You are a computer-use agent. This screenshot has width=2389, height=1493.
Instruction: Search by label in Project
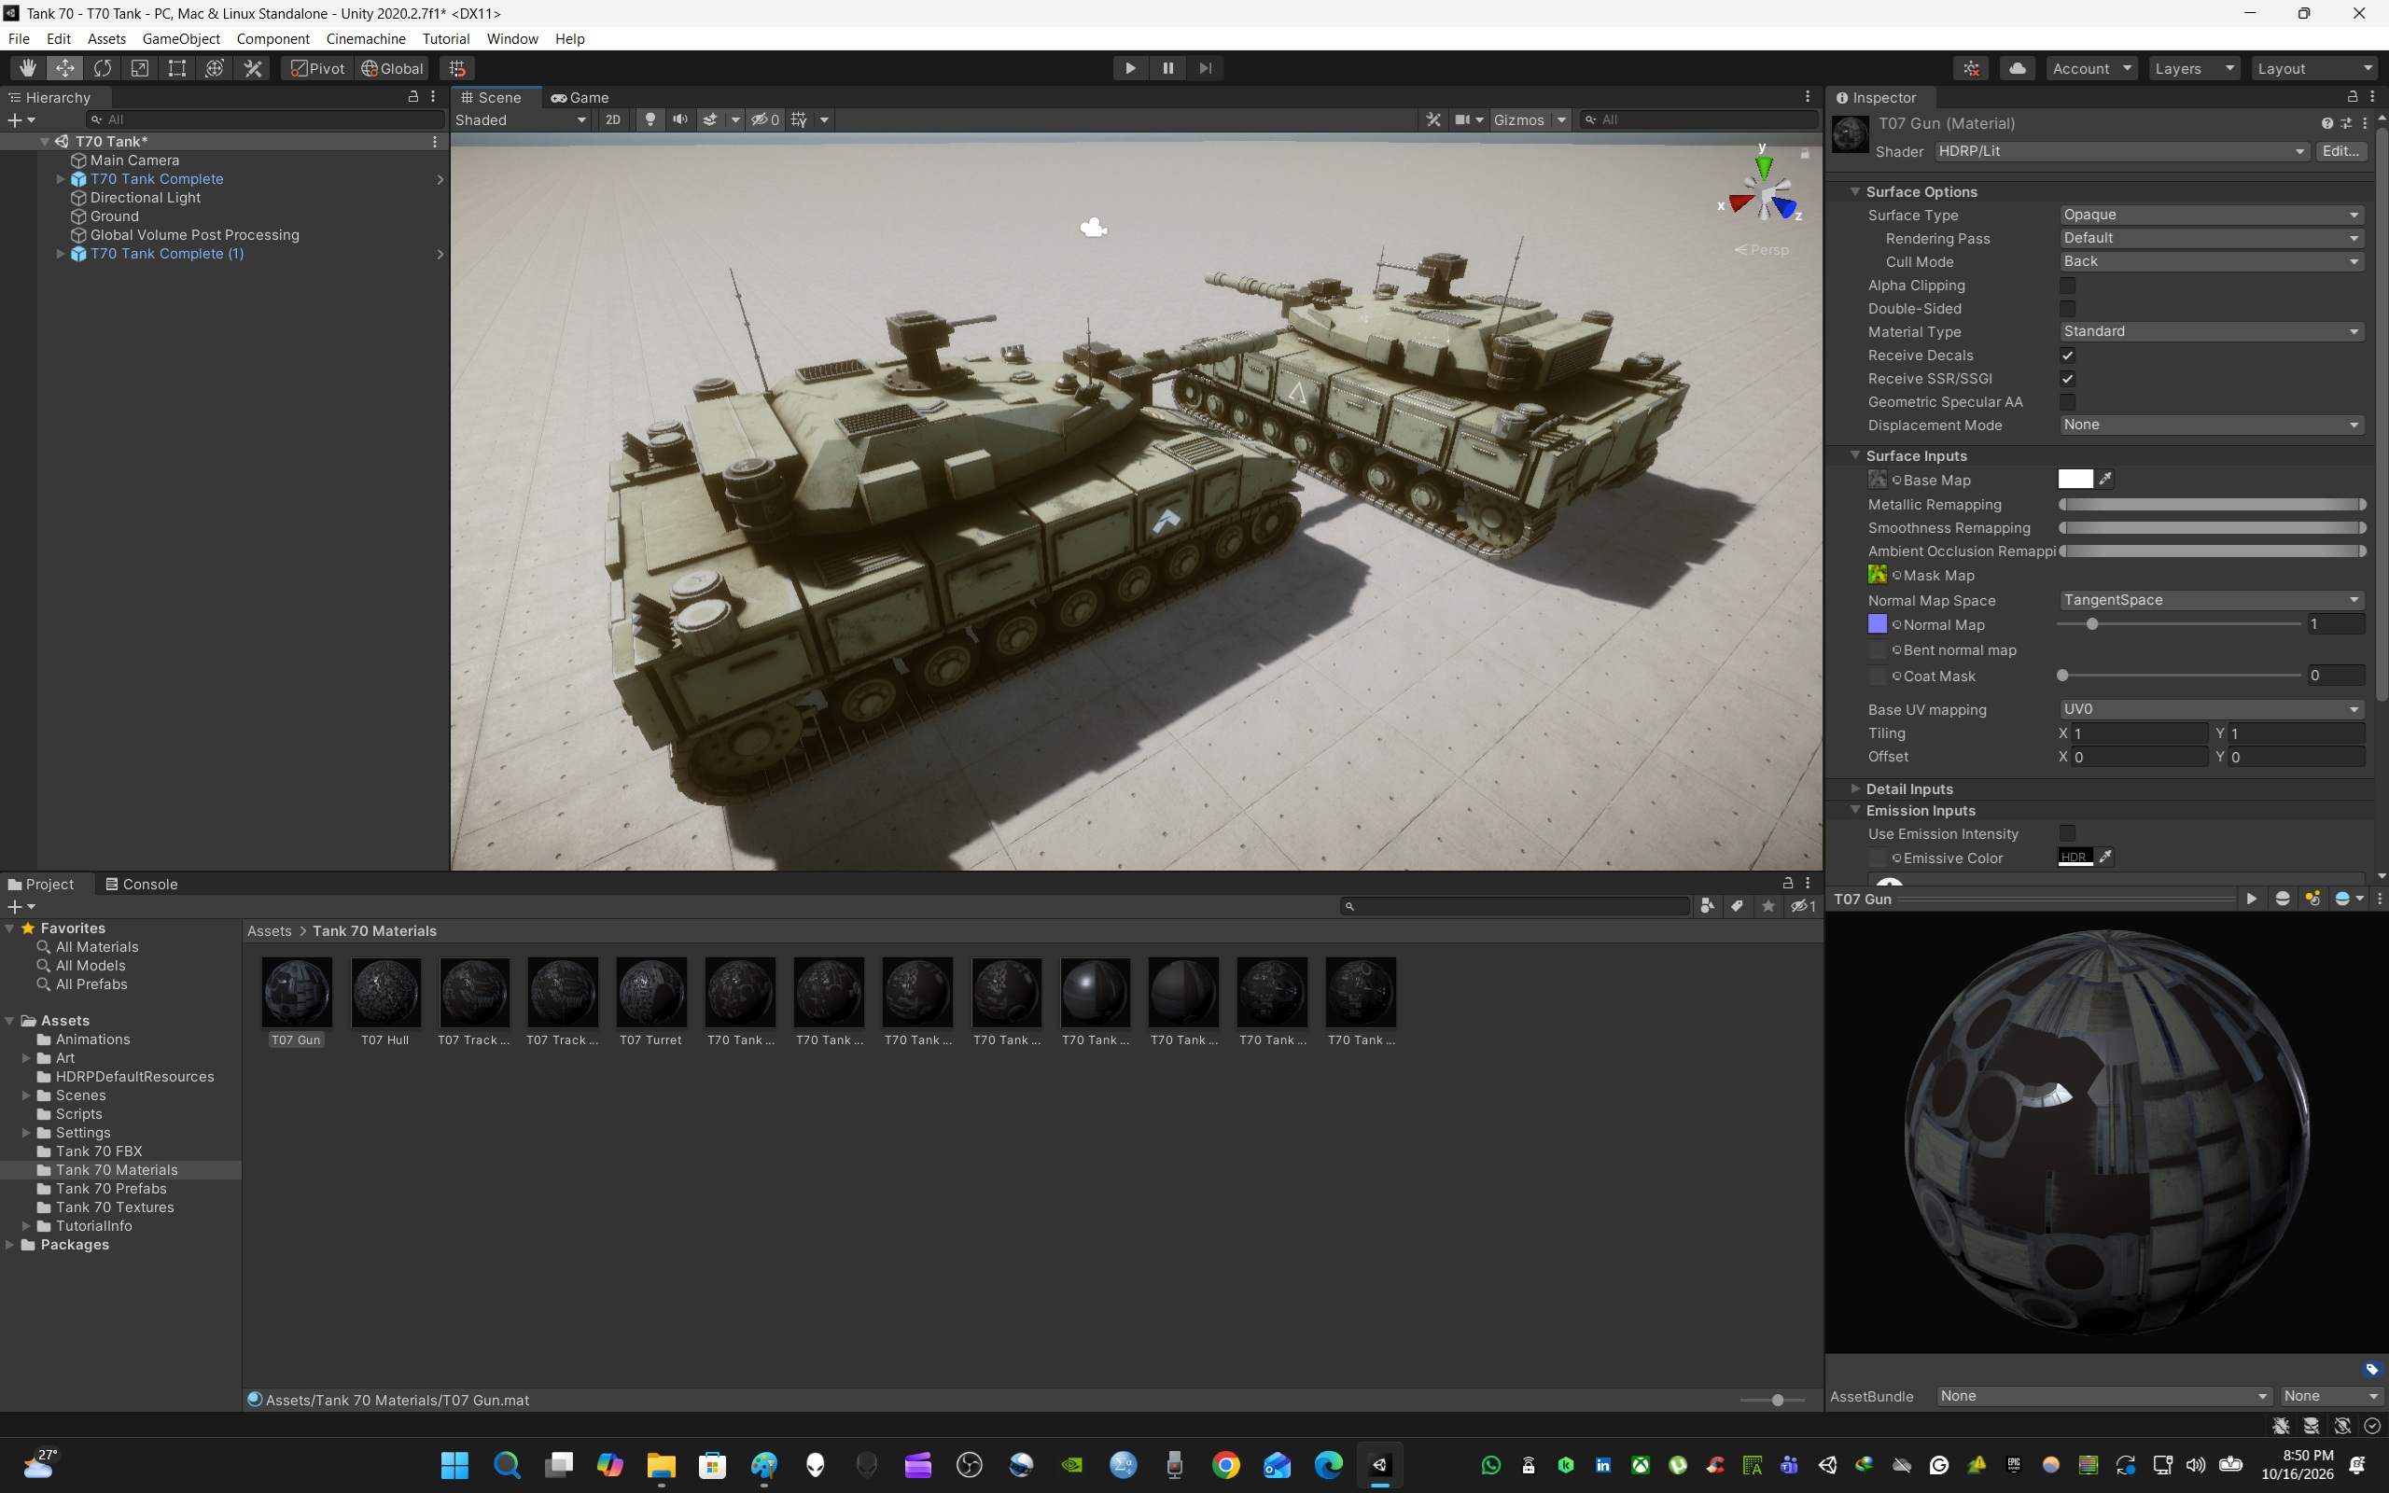[x=1737, y=905]
